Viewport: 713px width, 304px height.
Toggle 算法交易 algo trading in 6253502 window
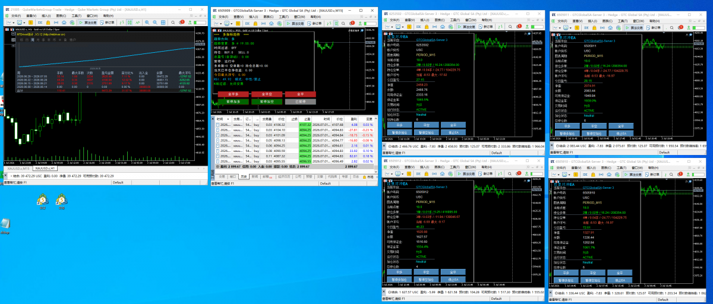(x=466, y=27)
